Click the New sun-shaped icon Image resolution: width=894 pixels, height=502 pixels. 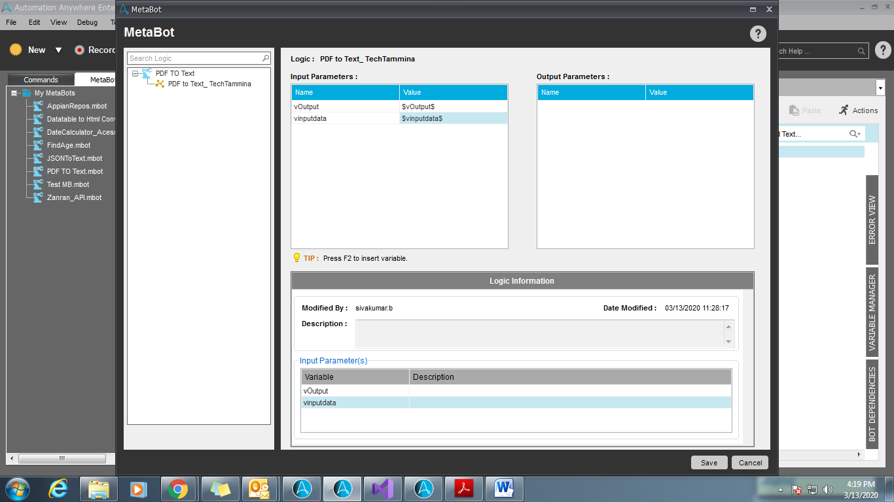(16, 50)
